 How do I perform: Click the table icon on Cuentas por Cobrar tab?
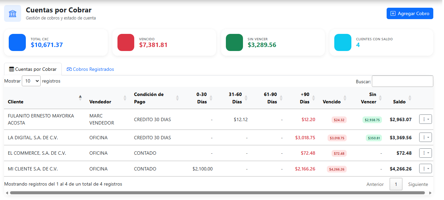tap(11, 69)
